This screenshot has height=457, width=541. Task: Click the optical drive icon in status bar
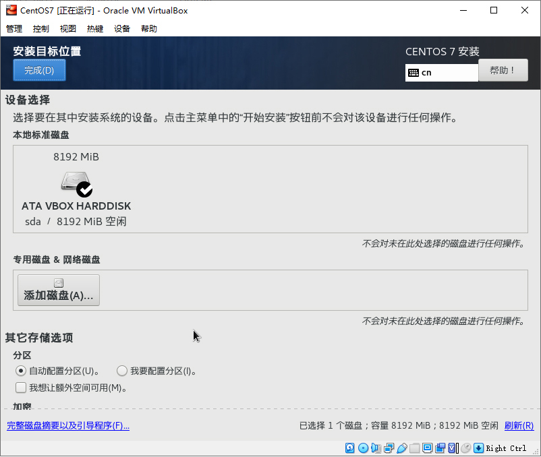364,448
